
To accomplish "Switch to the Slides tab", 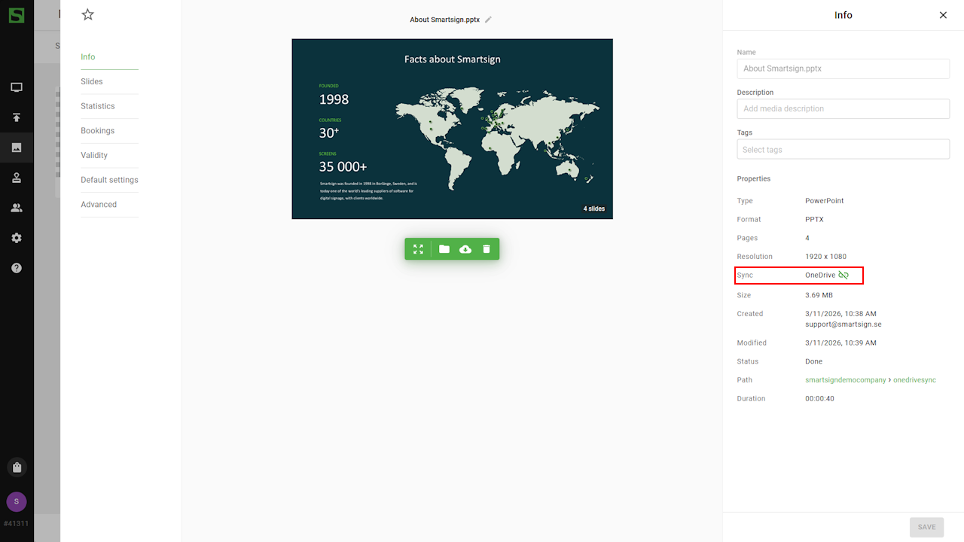I will click(92, 81).
